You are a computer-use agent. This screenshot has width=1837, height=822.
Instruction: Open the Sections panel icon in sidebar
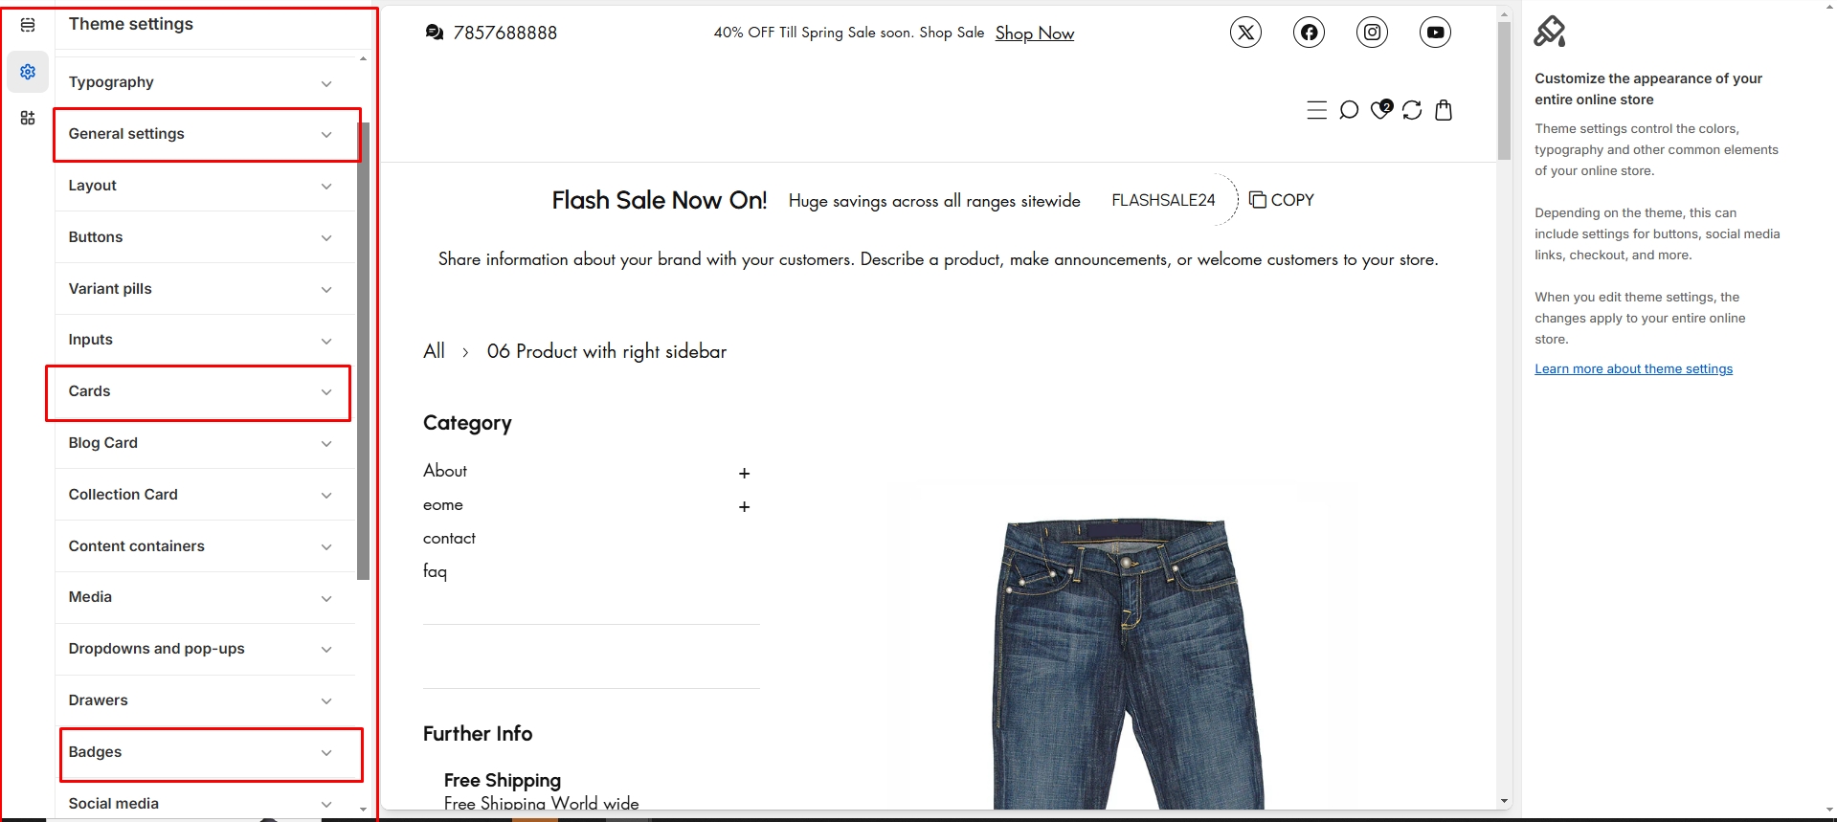click(x=28, y=25)
